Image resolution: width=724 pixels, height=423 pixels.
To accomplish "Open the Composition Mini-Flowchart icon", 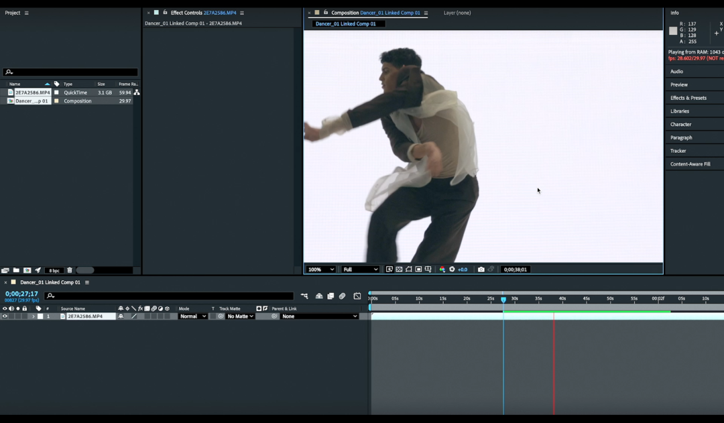I will 304,296.
